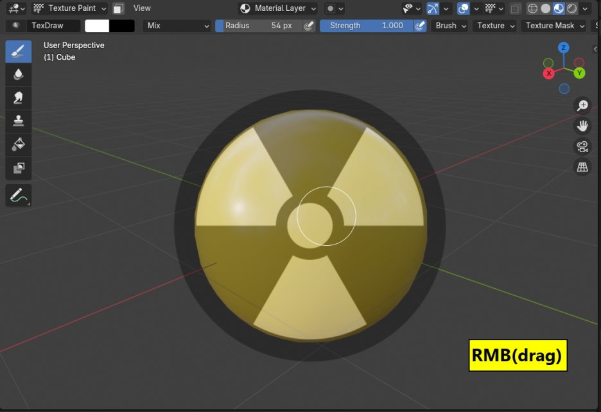Click the negative Y axis circle
The height and width of the screenshot is (412, 601).
pos(548,63)
